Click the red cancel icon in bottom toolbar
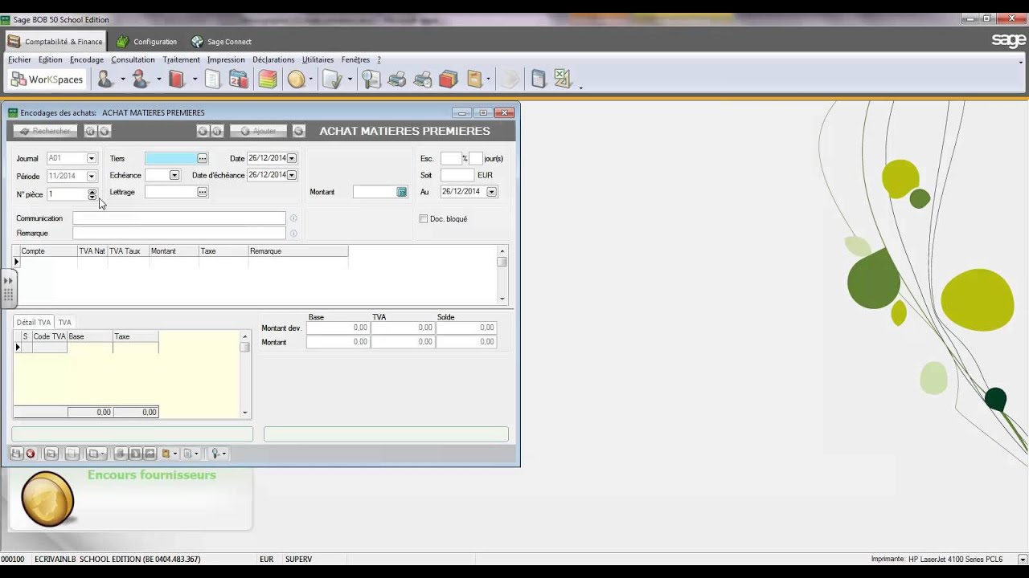The width and height of the screenshot is (1029, 578). (31, 454)
